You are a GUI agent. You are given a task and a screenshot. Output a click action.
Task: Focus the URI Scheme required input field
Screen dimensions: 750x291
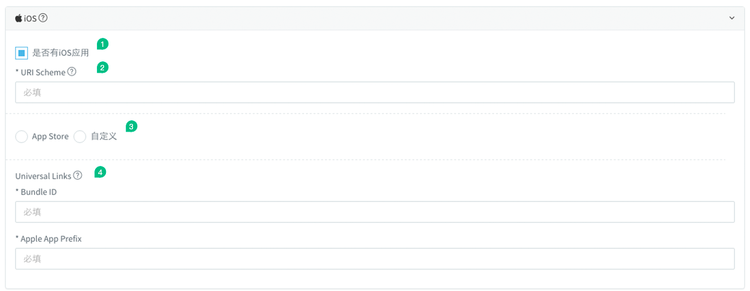[374, 93]
